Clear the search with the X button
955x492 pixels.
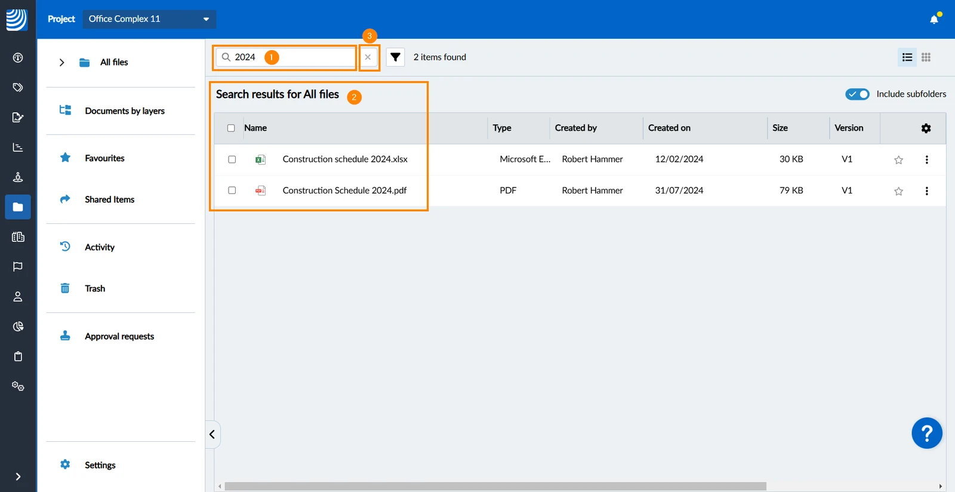coord(368,57)
